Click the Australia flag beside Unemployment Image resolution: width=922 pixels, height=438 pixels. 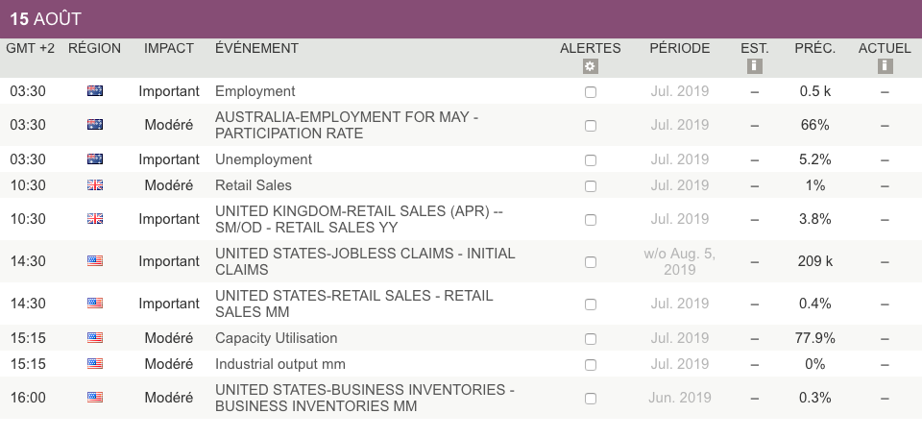pos(95,159)
